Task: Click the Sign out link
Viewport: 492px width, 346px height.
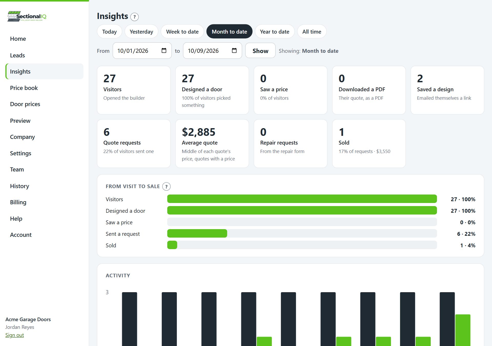Action: click(x=15, y=335)
